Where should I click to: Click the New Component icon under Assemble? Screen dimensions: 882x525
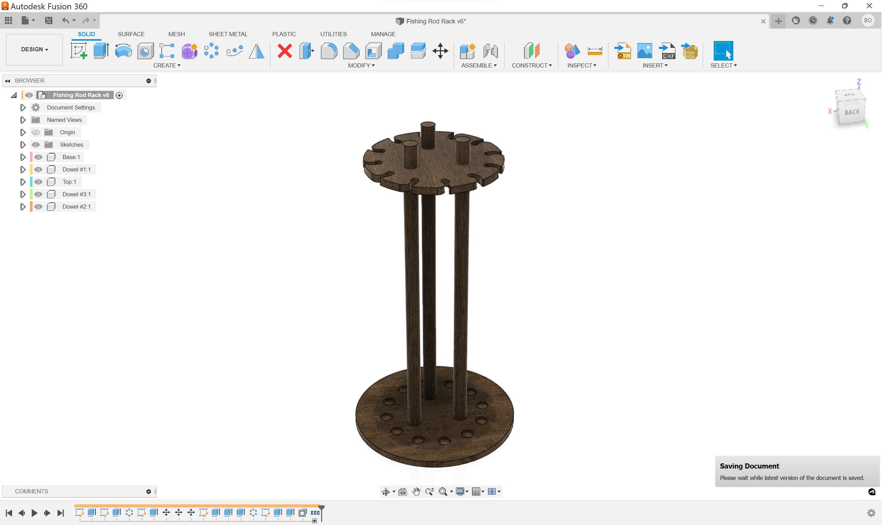(467, 51)
